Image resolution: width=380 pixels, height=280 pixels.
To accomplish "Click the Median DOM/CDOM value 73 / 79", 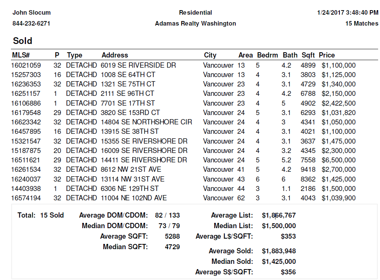I will tap(169, 226).
